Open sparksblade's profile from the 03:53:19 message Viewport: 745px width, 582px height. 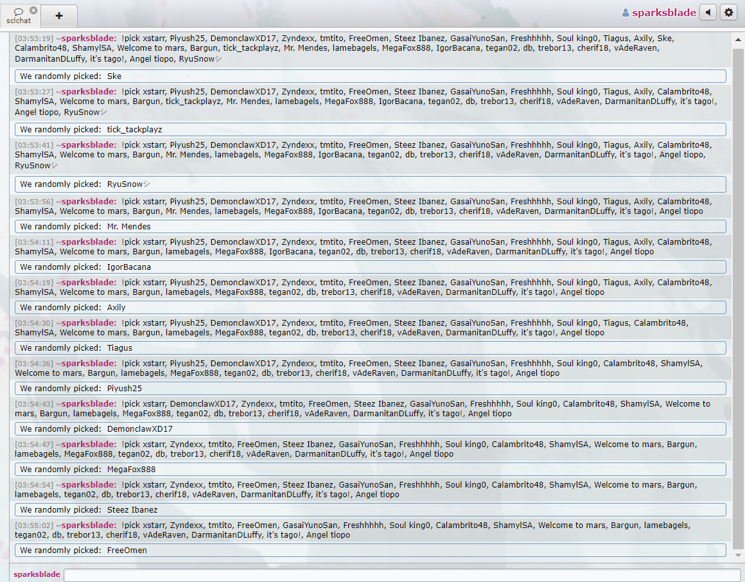(89, 39)
